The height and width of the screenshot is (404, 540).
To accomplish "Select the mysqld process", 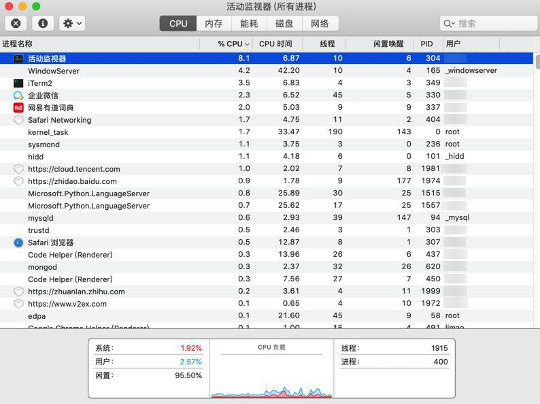I will pos(267,218).
